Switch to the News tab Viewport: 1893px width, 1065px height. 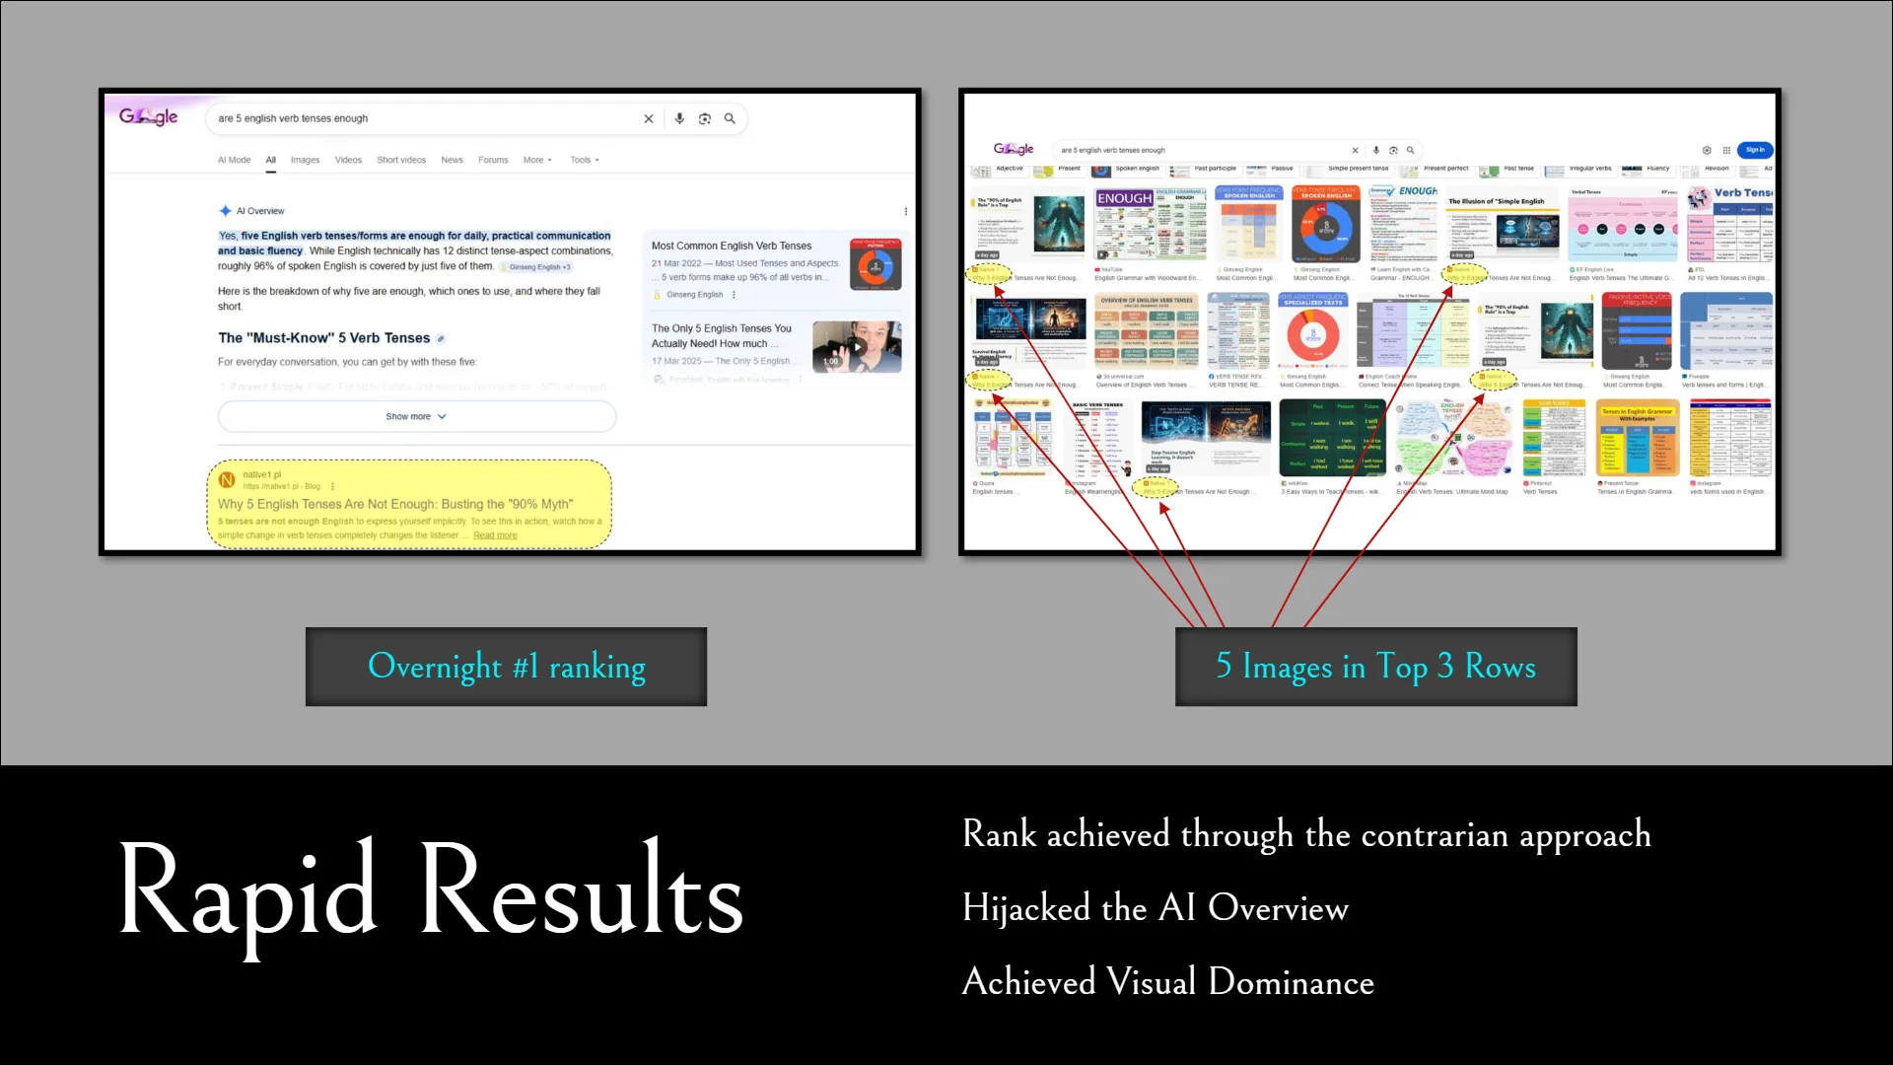452,160
